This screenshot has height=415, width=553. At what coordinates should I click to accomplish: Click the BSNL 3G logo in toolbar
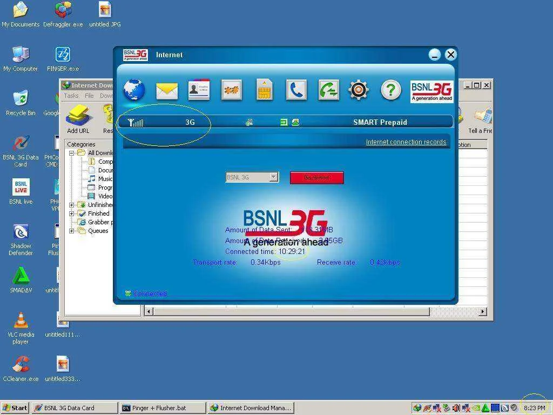(x=431, y=91)
